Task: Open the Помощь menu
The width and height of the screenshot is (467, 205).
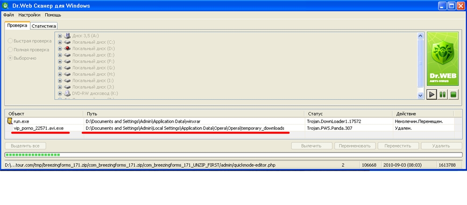Action: click(53, 14)
